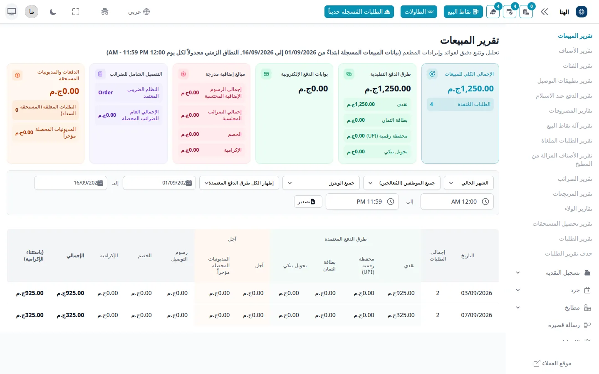The width and height of the screenshot is (599, 374).
Task: Expand the جرد inventory section chevron
Action: click(x=518, y=290)
